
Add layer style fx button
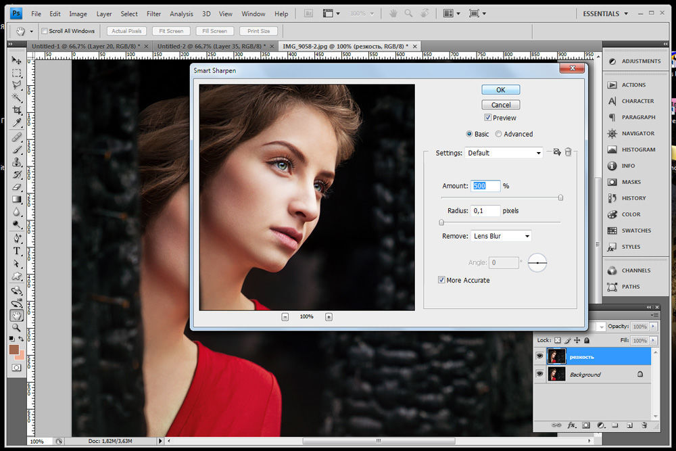pyautogui.click(x=572, y=425)
